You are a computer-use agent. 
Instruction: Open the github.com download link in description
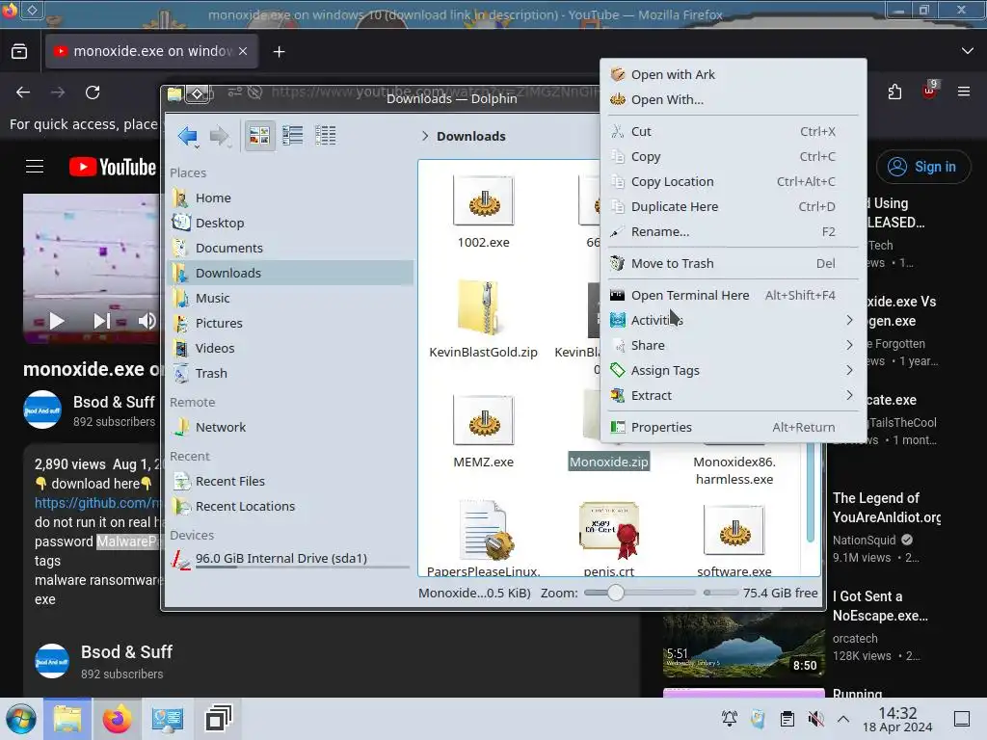[x=97, y=503]
